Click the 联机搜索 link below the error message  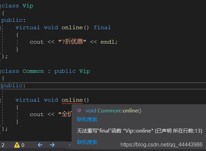pos(87,142)
